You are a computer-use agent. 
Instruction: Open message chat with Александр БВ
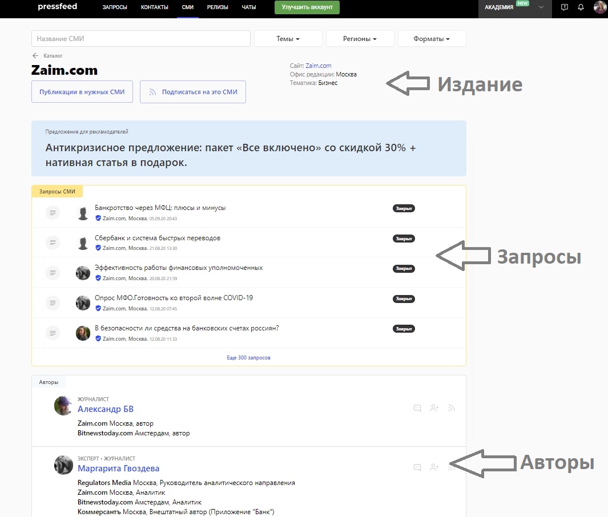[417, 408]
